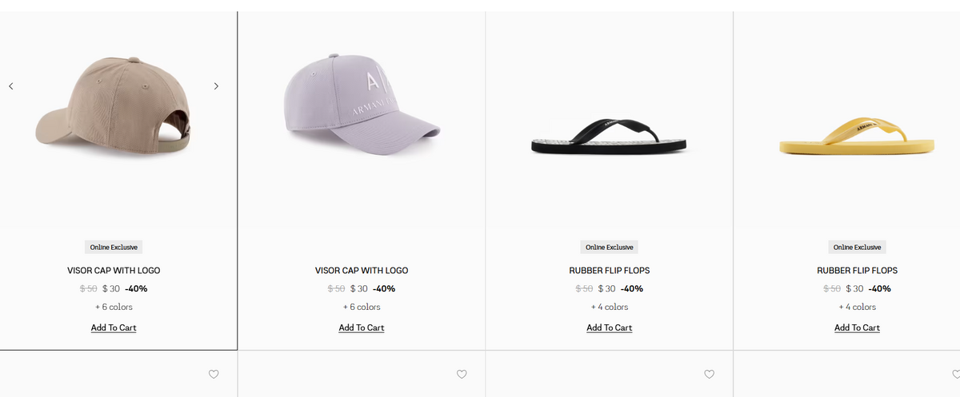Add the lilac visor cap to cart

pos(362,328)
